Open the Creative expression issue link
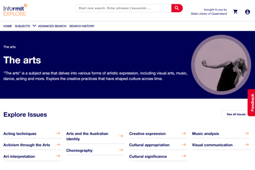 (x=147, y=134)
